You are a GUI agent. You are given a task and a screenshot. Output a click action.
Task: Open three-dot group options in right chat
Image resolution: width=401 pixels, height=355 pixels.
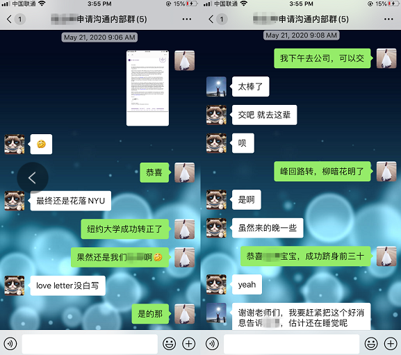point(388,19)
